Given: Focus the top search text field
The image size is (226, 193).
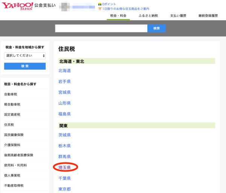Looking at the screenshot, I should pos(101,28).
